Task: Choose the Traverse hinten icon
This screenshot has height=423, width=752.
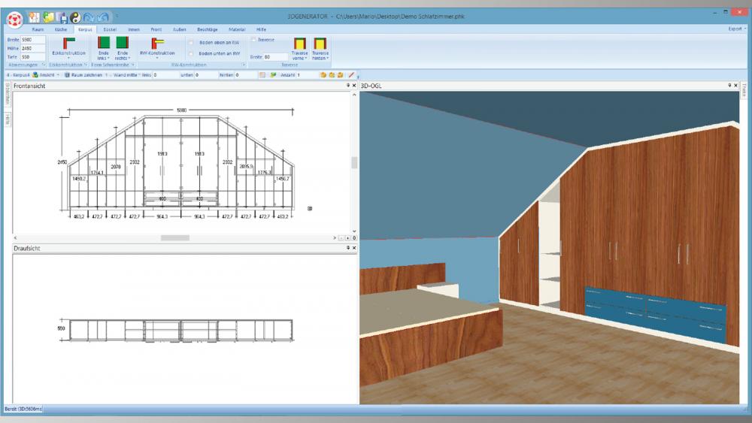Action: click(320, 44)
